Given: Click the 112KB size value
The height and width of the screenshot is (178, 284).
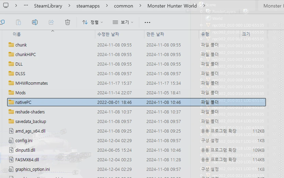Looking at the screenshot, I should 258,131.
